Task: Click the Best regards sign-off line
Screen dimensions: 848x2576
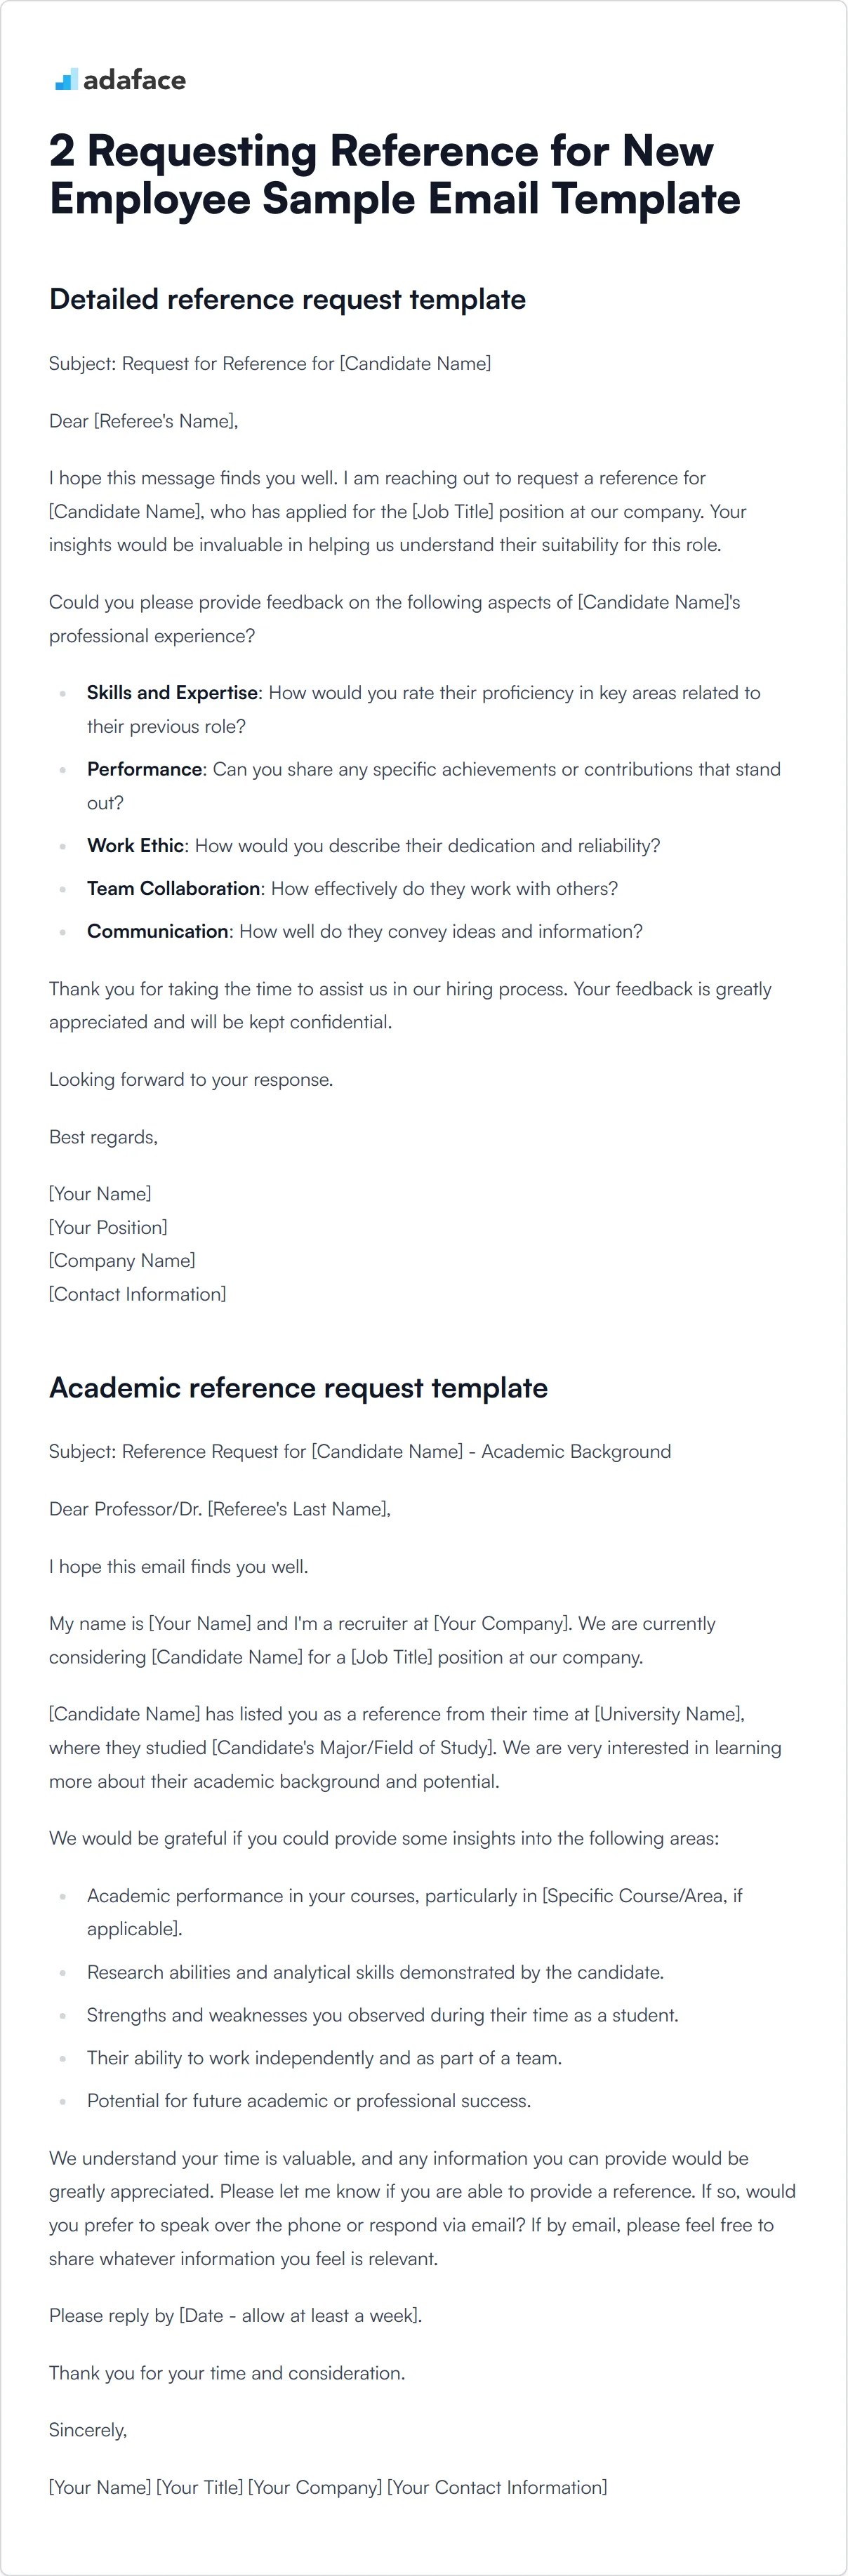Action: pos(103,1138)
